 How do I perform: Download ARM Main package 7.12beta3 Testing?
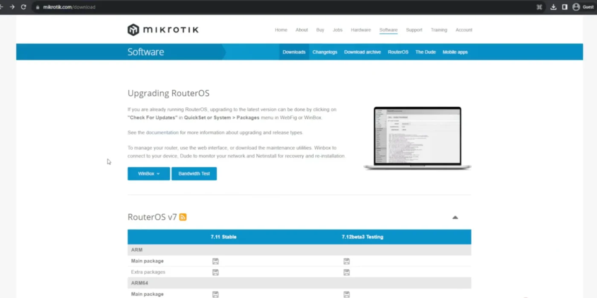pyautogui.click(x=346, y=261)
